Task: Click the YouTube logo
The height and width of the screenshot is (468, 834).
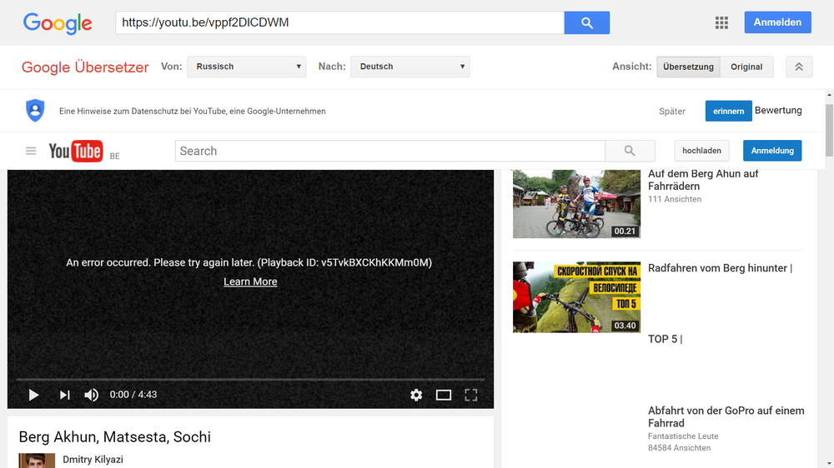Action: (76, 152)
